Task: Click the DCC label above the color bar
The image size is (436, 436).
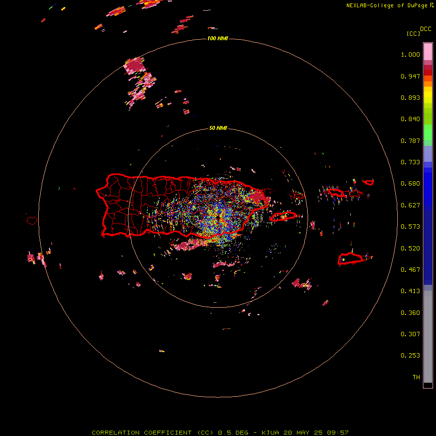Action: pos(425,29)
